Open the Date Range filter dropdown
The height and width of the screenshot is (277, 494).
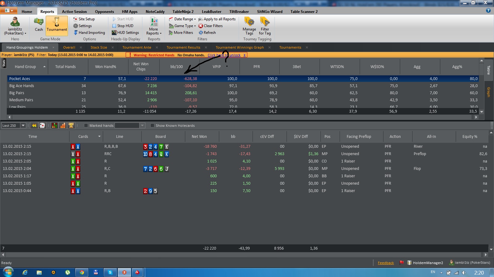[182, 19]
